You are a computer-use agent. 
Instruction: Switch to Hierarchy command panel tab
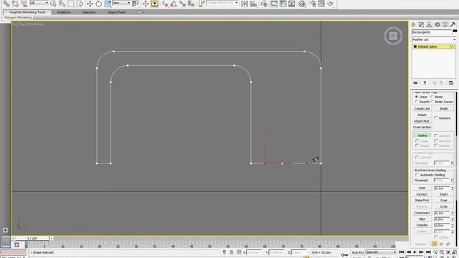pyautogui.click(x=429, y=24)
